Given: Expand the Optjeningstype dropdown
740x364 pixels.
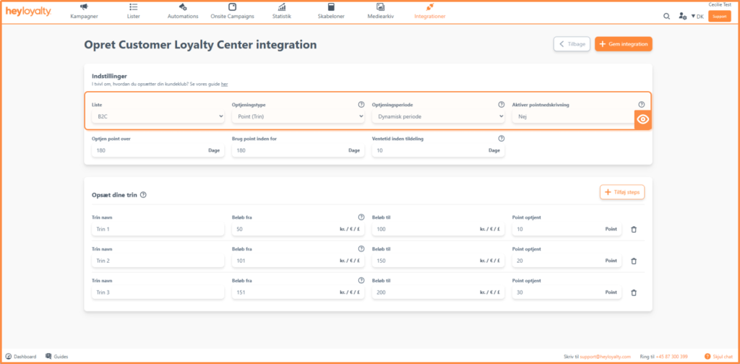Looking at the screenshot, I should pos(298,116).
